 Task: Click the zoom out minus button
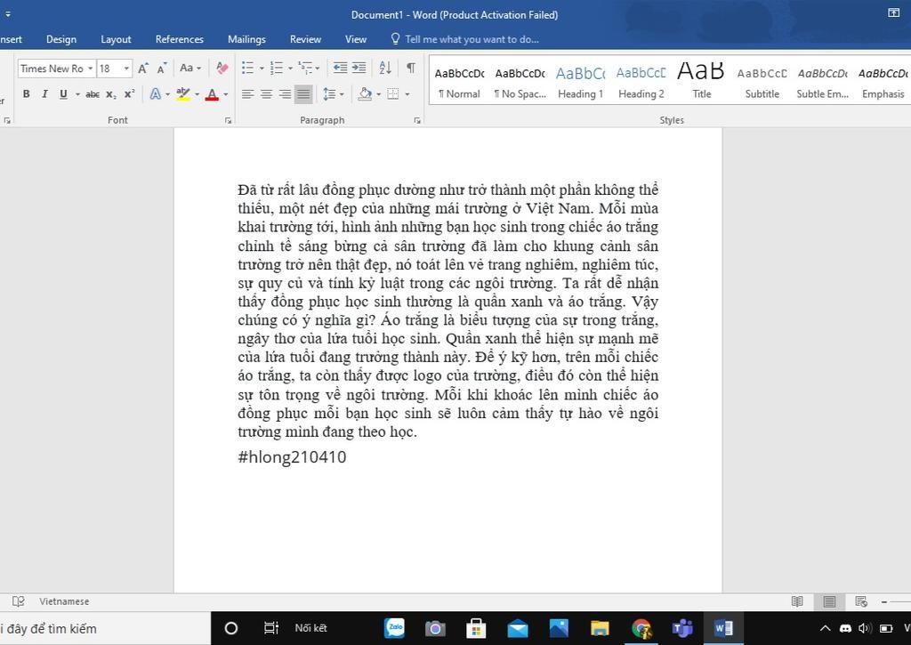coord(884,602)
